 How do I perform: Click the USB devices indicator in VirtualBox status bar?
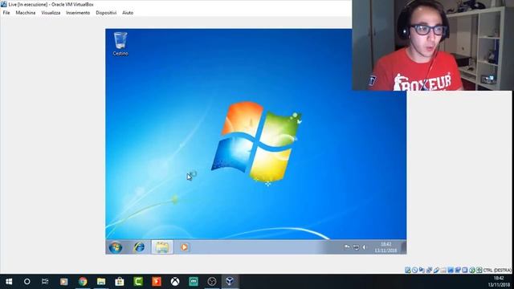[437, 270]
